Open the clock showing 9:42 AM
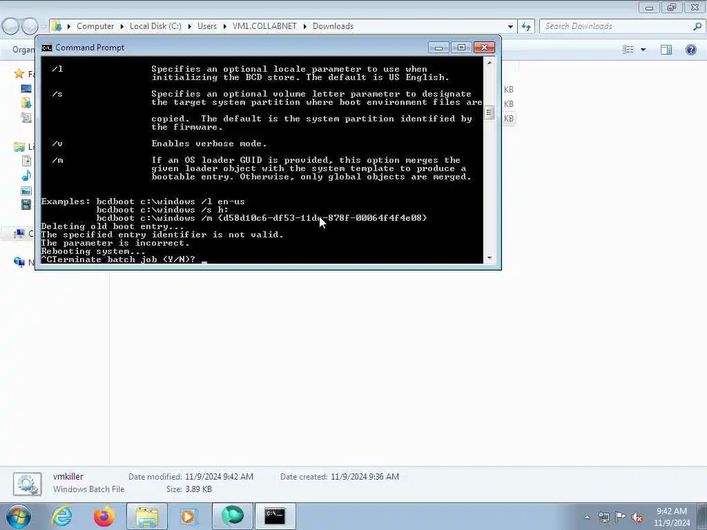Image resolution: width=707 pixels, height=530 pixels. click(672, 517)
